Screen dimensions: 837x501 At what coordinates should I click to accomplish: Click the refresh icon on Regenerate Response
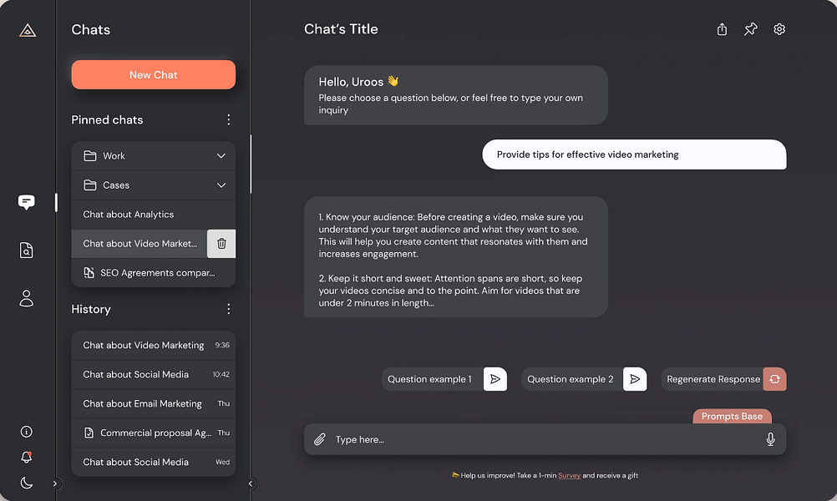pos(774,378)
